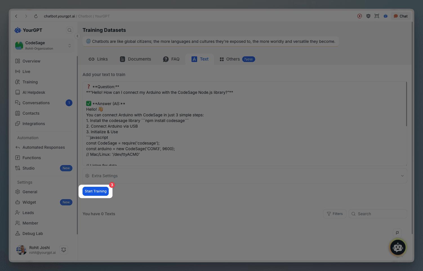Click the text area vertical scrollbar
Image resolution: width=423 pixels, height=271 pixels.
pos(406,104)
